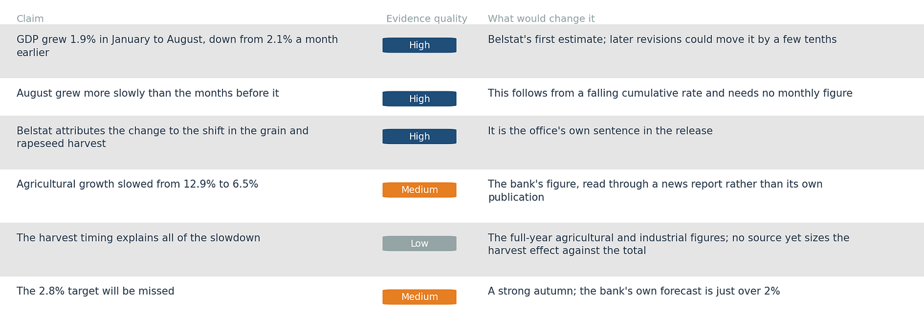Click the Medium badge for agricultural growth row
This screenshot has width=924, height=314.
pos(419,190)
